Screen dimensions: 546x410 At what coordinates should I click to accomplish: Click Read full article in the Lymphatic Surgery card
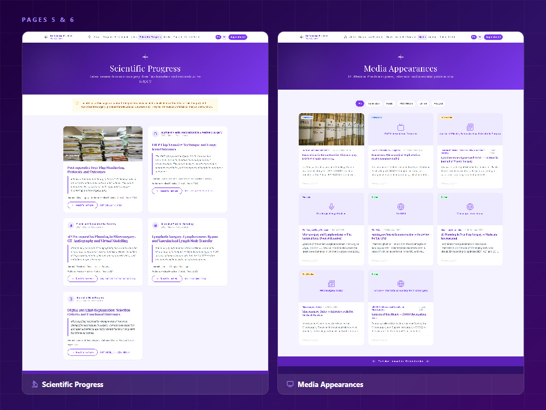click(167, 279)
